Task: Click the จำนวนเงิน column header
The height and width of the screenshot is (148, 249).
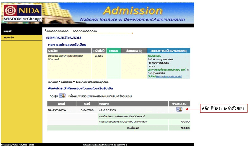Action: pyautogui.click(x=179, y=104)
